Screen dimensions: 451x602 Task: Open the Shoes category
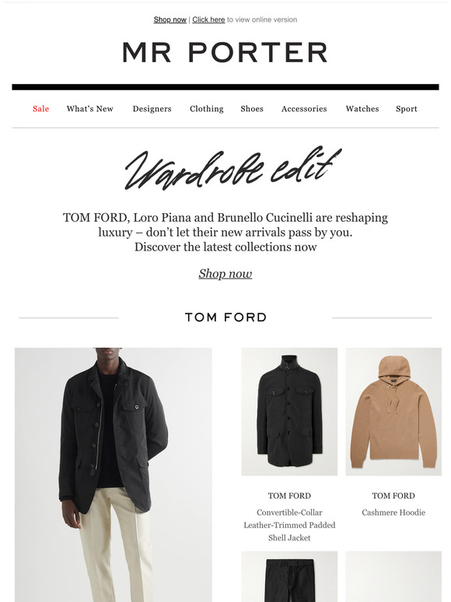252,109
